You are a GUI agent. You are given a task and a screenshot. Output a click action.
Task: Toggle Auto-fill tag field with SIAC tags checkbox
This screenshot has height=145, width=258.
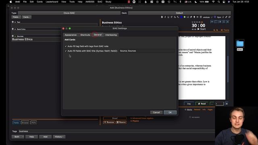tap(66, 46)
